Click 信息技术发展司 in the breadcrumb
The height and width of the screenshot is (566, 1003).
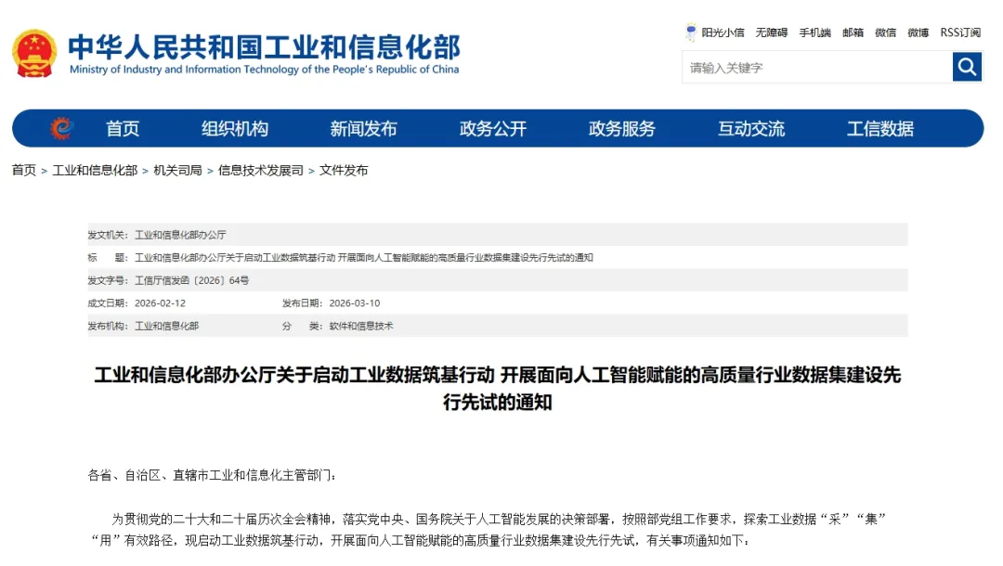[261, 171]
